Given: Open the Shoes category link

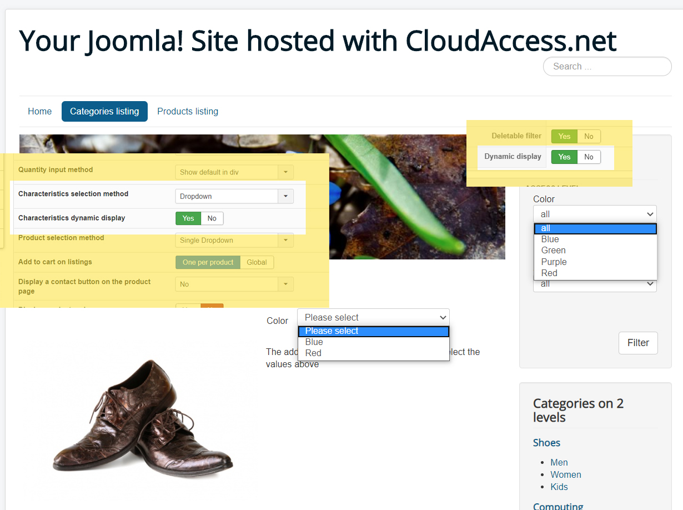Looking at the screenshot, I should tap(546, 443).
